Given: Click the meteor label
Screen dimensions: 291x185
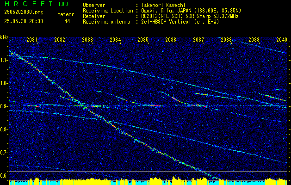Looking at the screenshot, I should pos(66,14).
